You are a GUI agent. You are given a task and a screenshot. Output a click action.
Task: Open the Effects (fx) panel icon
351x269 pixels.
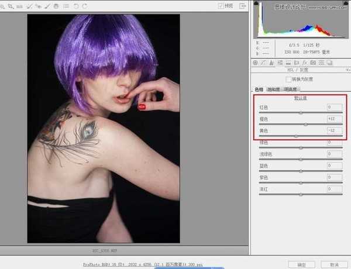click(305, 62)
